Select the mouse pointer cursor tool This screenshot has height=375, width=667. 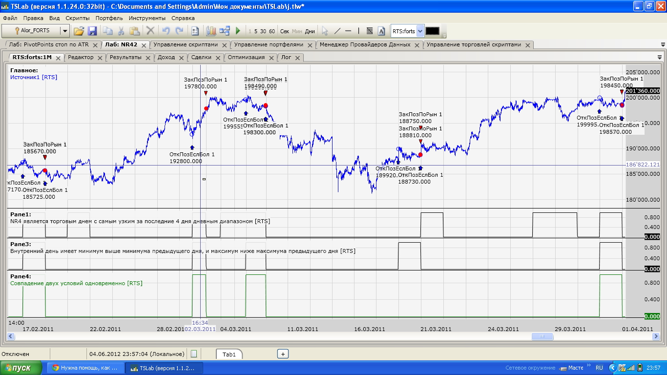pyautogui.click(x=325, y=31)
